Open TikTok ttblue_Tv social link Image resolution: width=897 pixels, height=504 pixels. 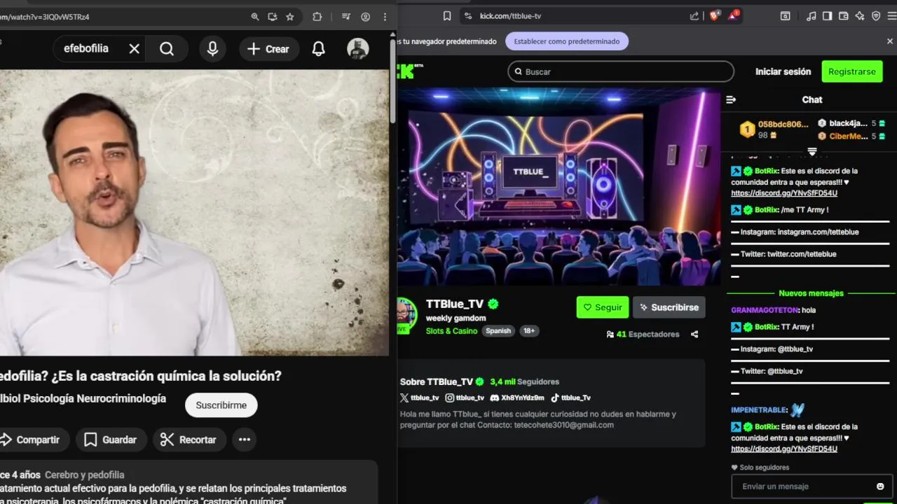(x=570, y=398)
